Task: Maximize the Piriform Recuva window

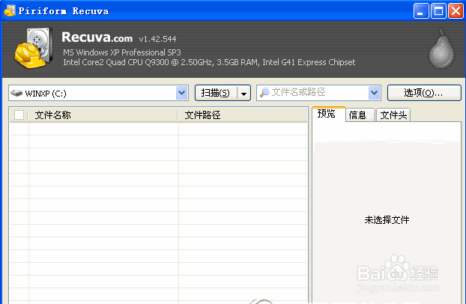Action: click(x=439, y=11)
